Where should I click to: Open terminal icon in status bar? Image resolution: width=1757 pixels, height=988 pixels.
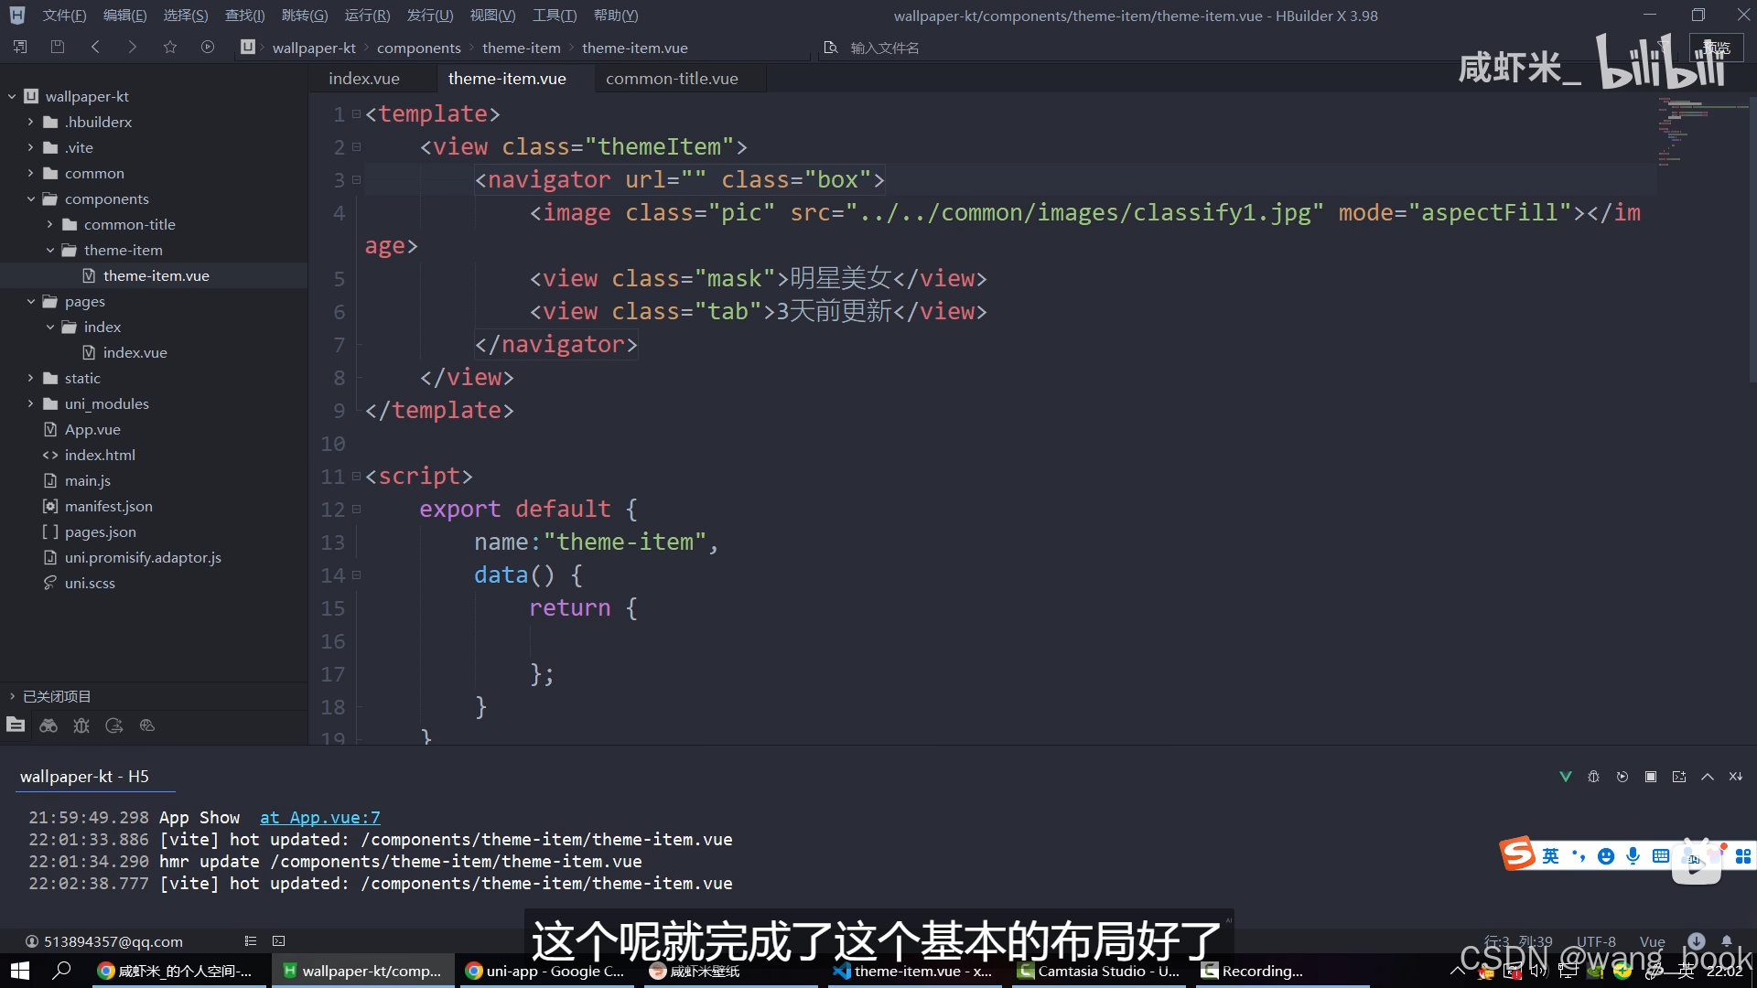pyautogui.click(x=279, y=940)
